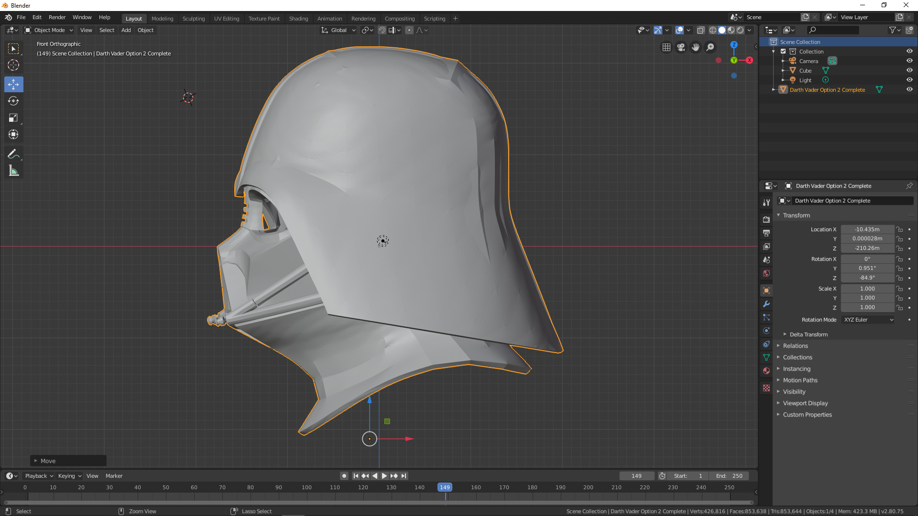
Task: Jump to the animation end frame
Action: pos(404,476)
